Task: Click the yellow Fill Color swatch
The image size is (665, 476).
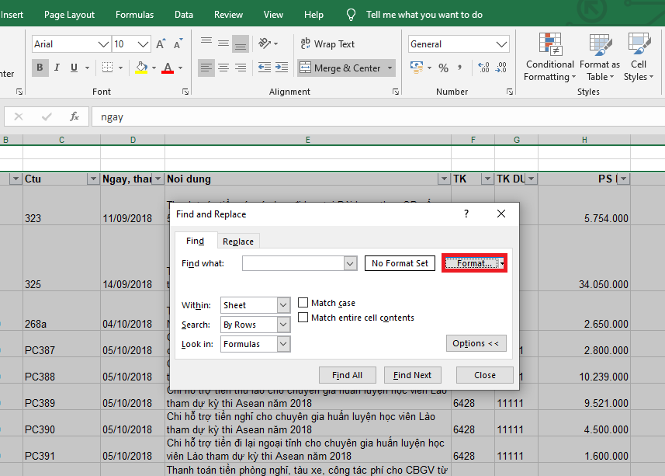Action: click(140, 68)
